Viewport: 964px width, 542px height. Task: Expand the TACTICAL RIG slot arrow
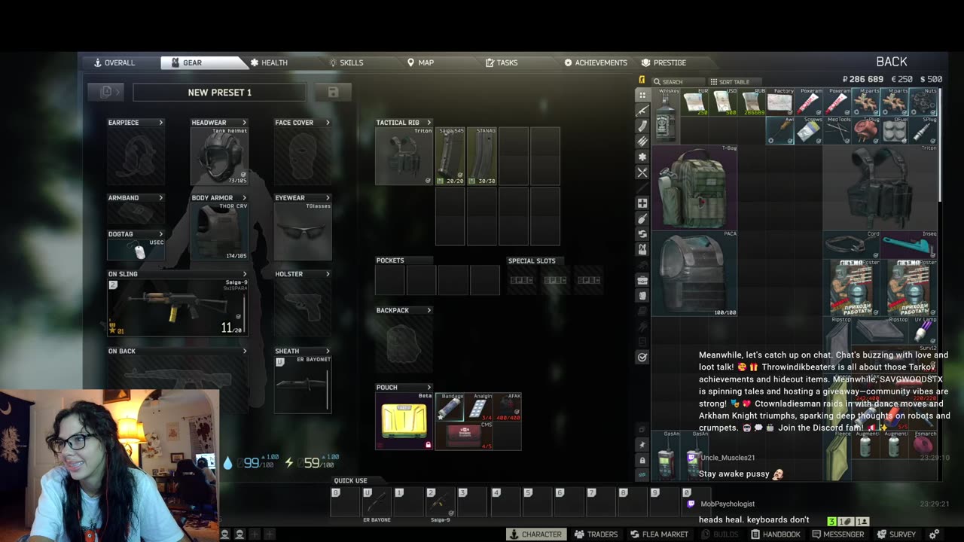coord(429,123)
